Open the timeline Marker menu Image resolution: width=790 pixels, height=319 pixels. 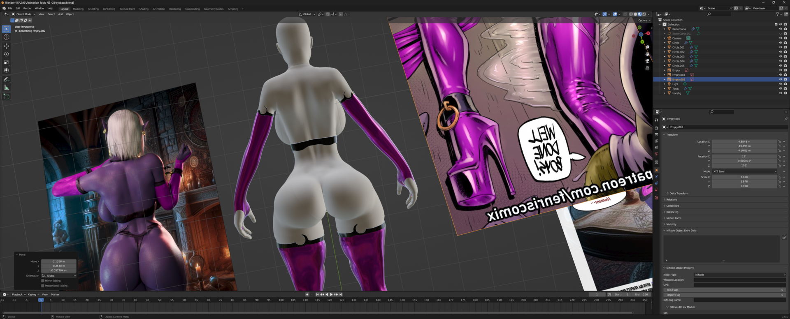click(x=55, y=294)
